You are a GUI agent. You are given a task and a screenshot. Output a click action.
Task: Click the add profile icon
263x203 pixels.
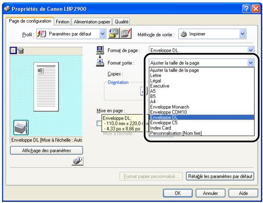(x=114, y=33)
